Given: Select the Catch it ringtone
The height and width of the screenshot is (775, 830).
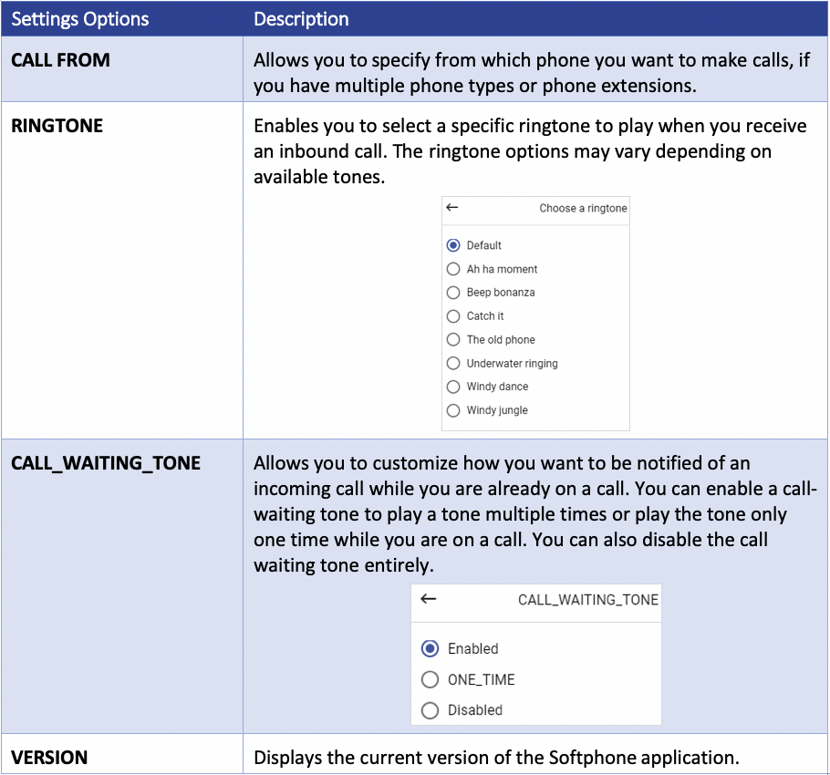Looking at the screenshot, I should (453, 316).
